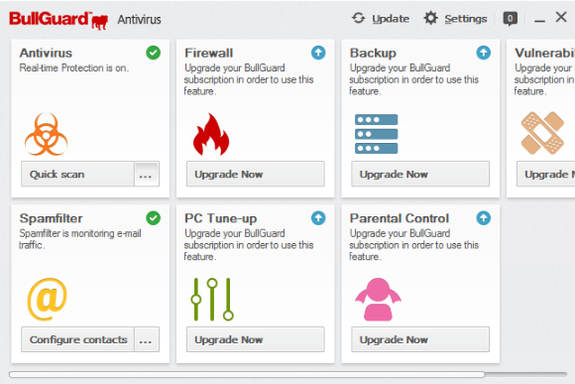Click the green check on Antivirus card
Screen dimensions: 575x384
pyautogui.click(x=153, y=53)
